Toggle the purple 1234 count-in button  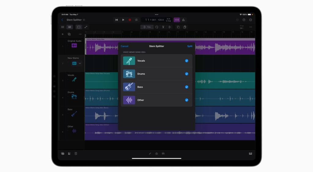tap(177, 20)
